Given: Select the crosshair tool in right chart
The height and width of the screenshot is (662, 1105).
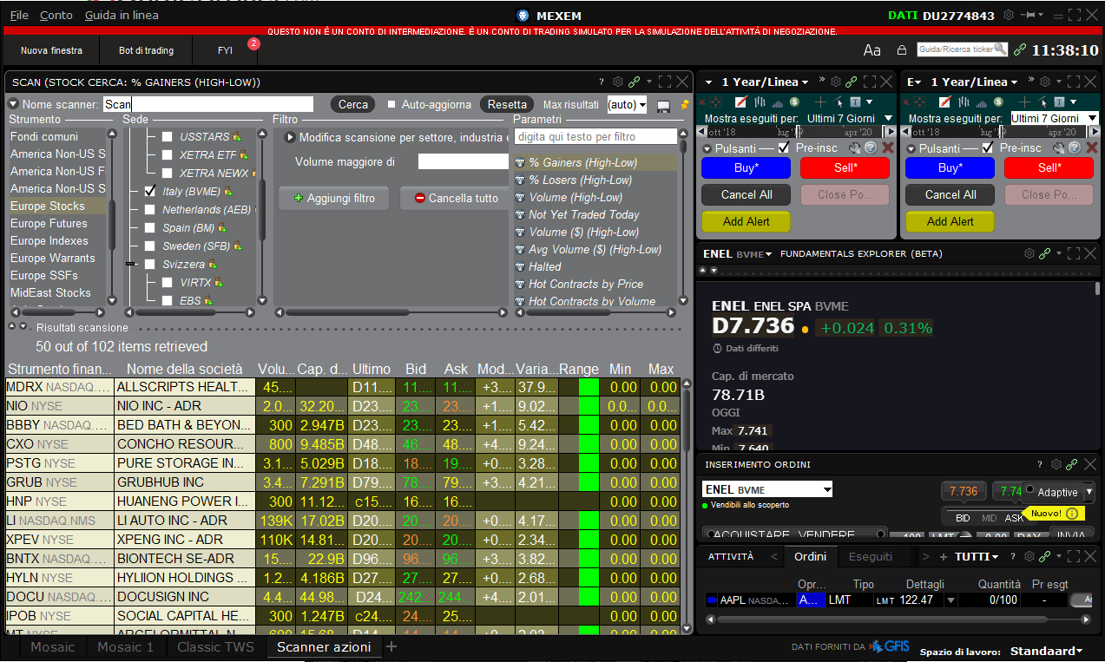Looking at the screenshot, I should pos(1024,102).
